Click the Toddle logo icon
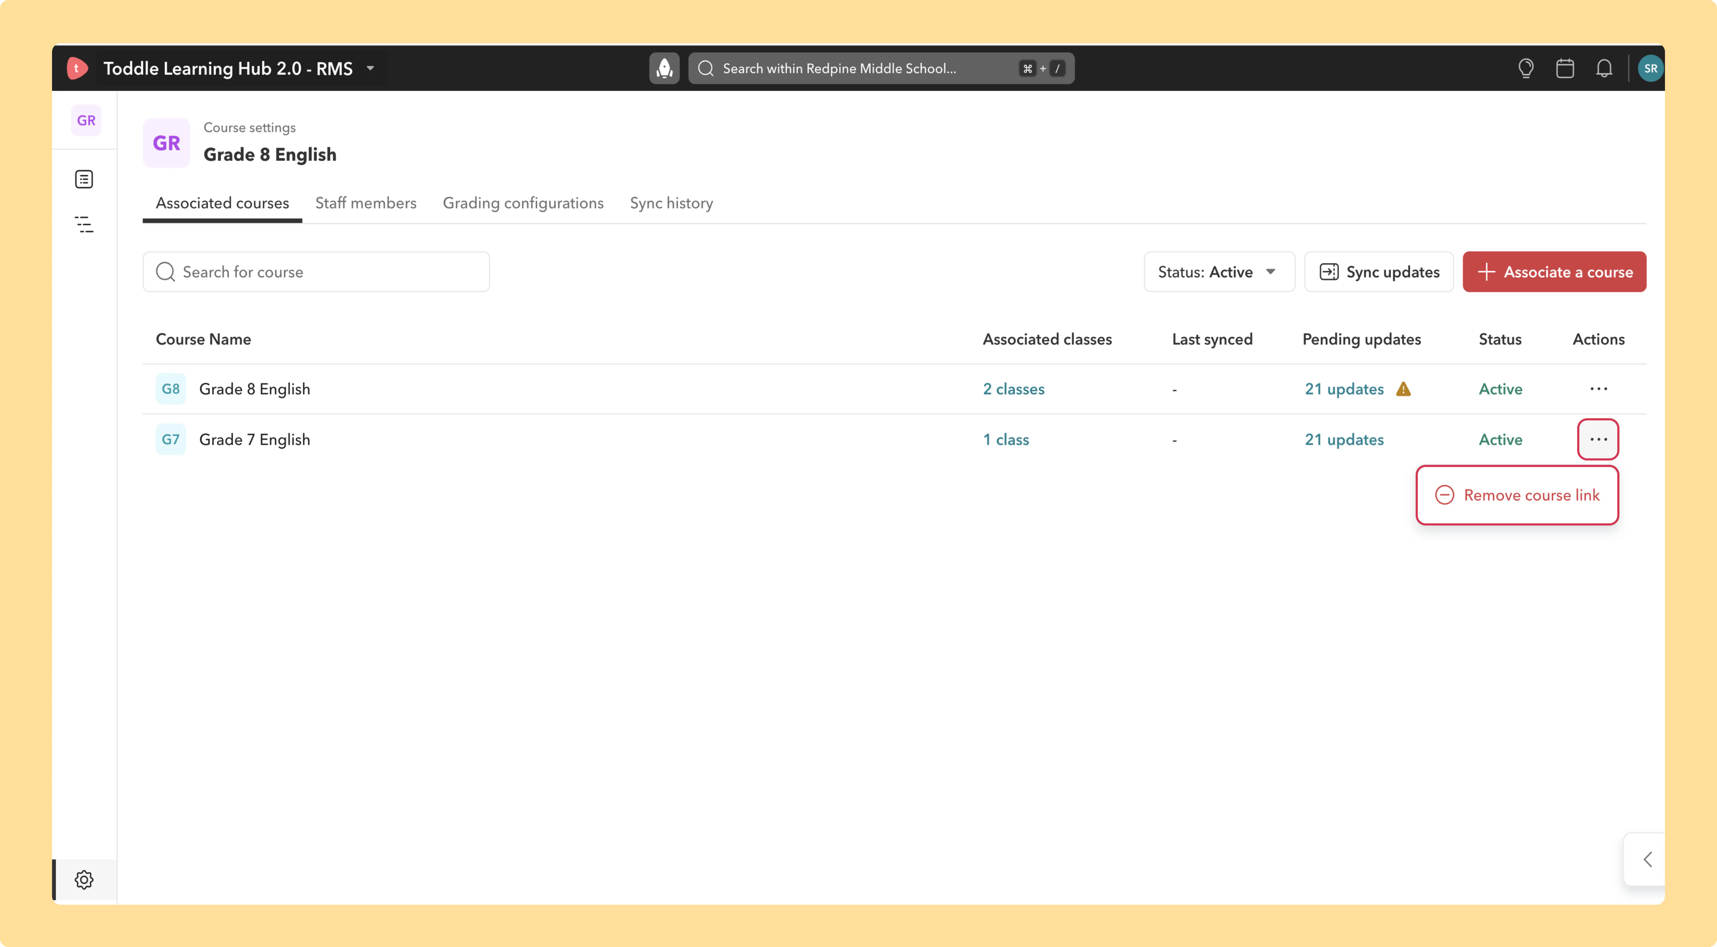Screen dimensions: 1717x947 click(x=77, y=68)
